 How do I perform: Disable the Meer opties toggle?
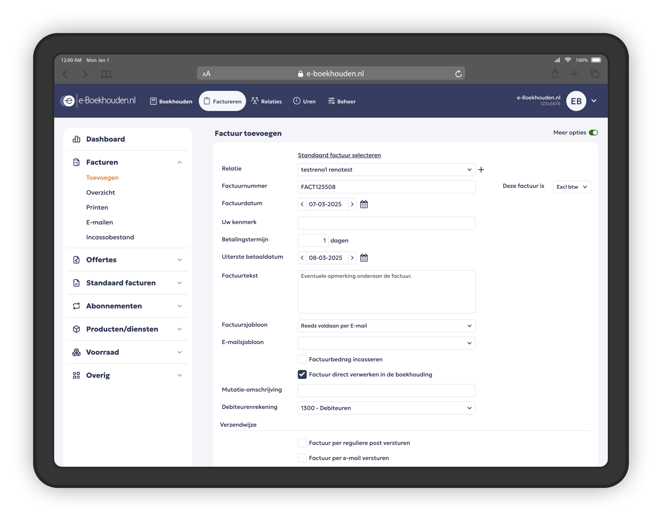[593, 132]
